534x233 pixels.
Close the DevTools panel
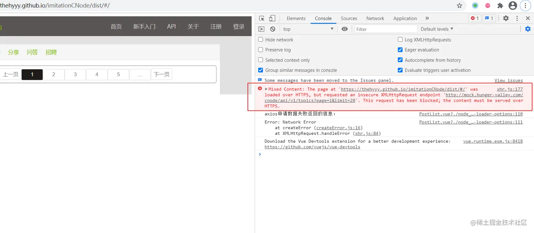pos(528,18)
